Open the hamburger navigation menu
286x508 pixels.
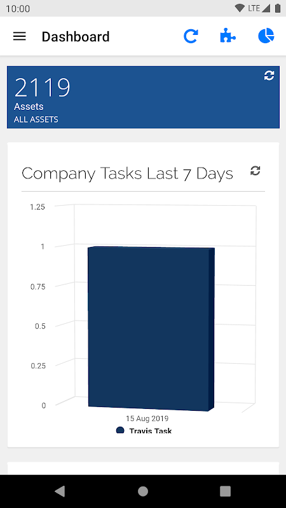20,36
